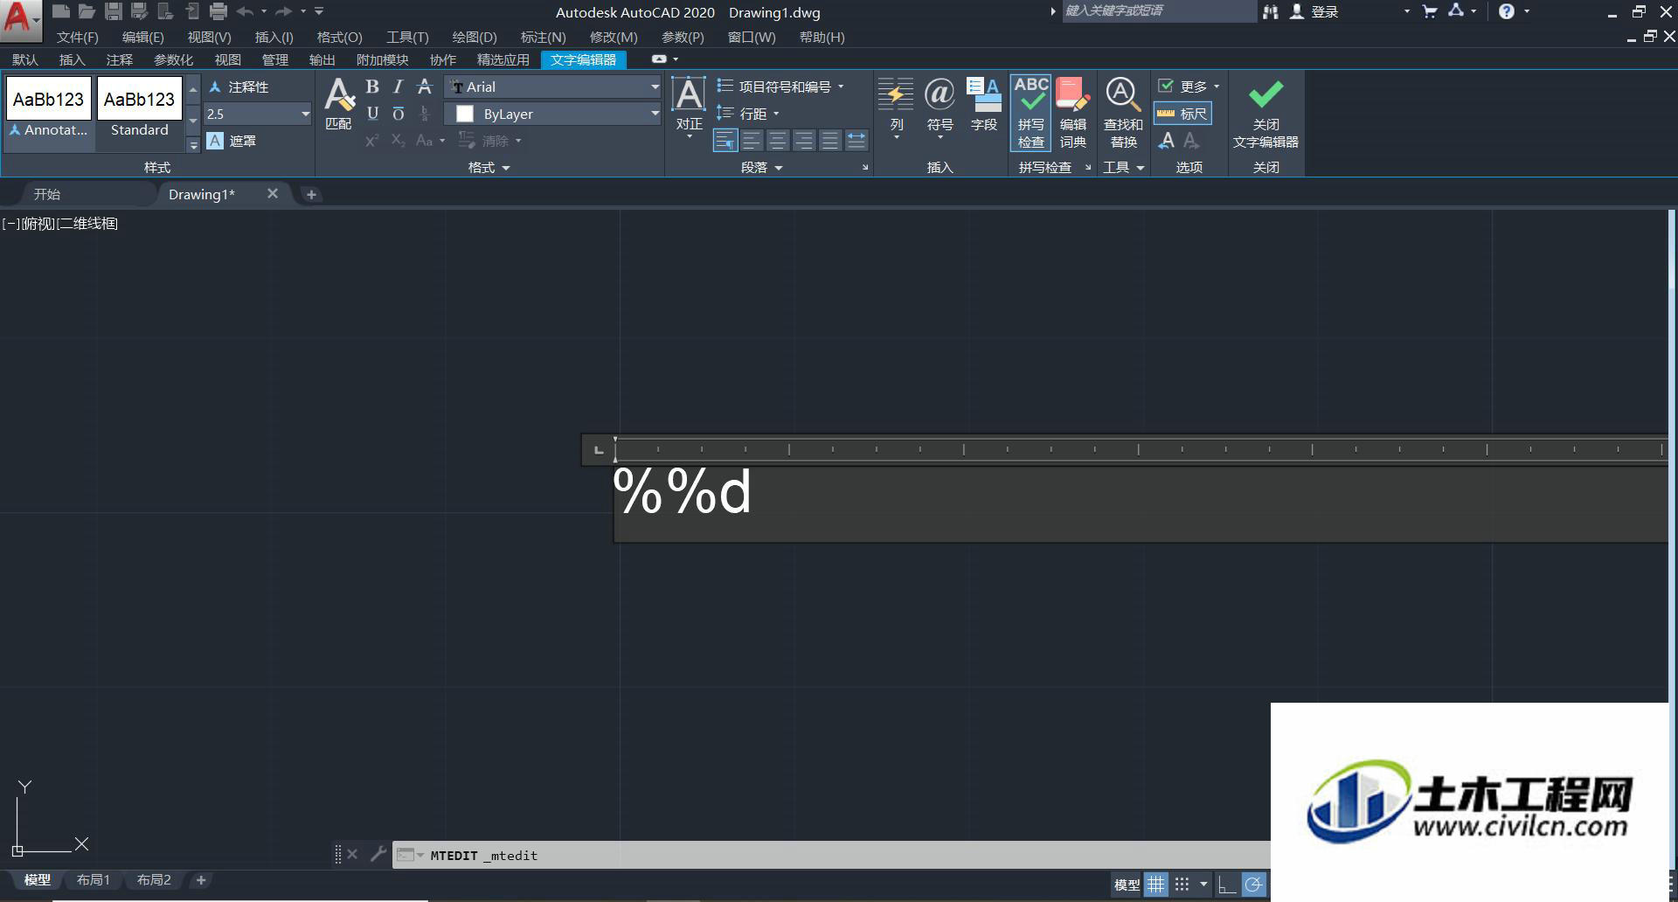Open paragraph dialog launcher arrow

pos(865,167)
